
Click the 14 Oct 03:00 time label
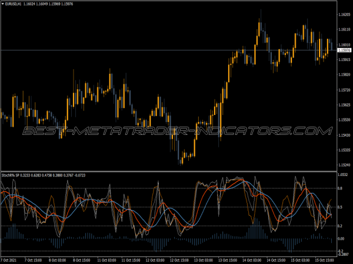pyautogui.click(x=252, y=260)
